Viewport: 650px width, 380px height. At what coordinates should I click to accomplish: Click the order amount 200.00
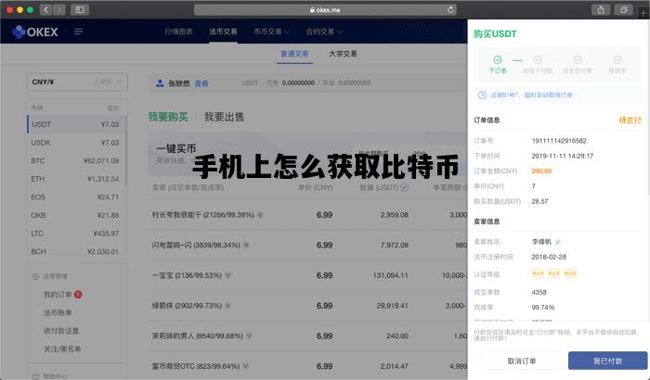pyautogui.click(x=541, y=171)
